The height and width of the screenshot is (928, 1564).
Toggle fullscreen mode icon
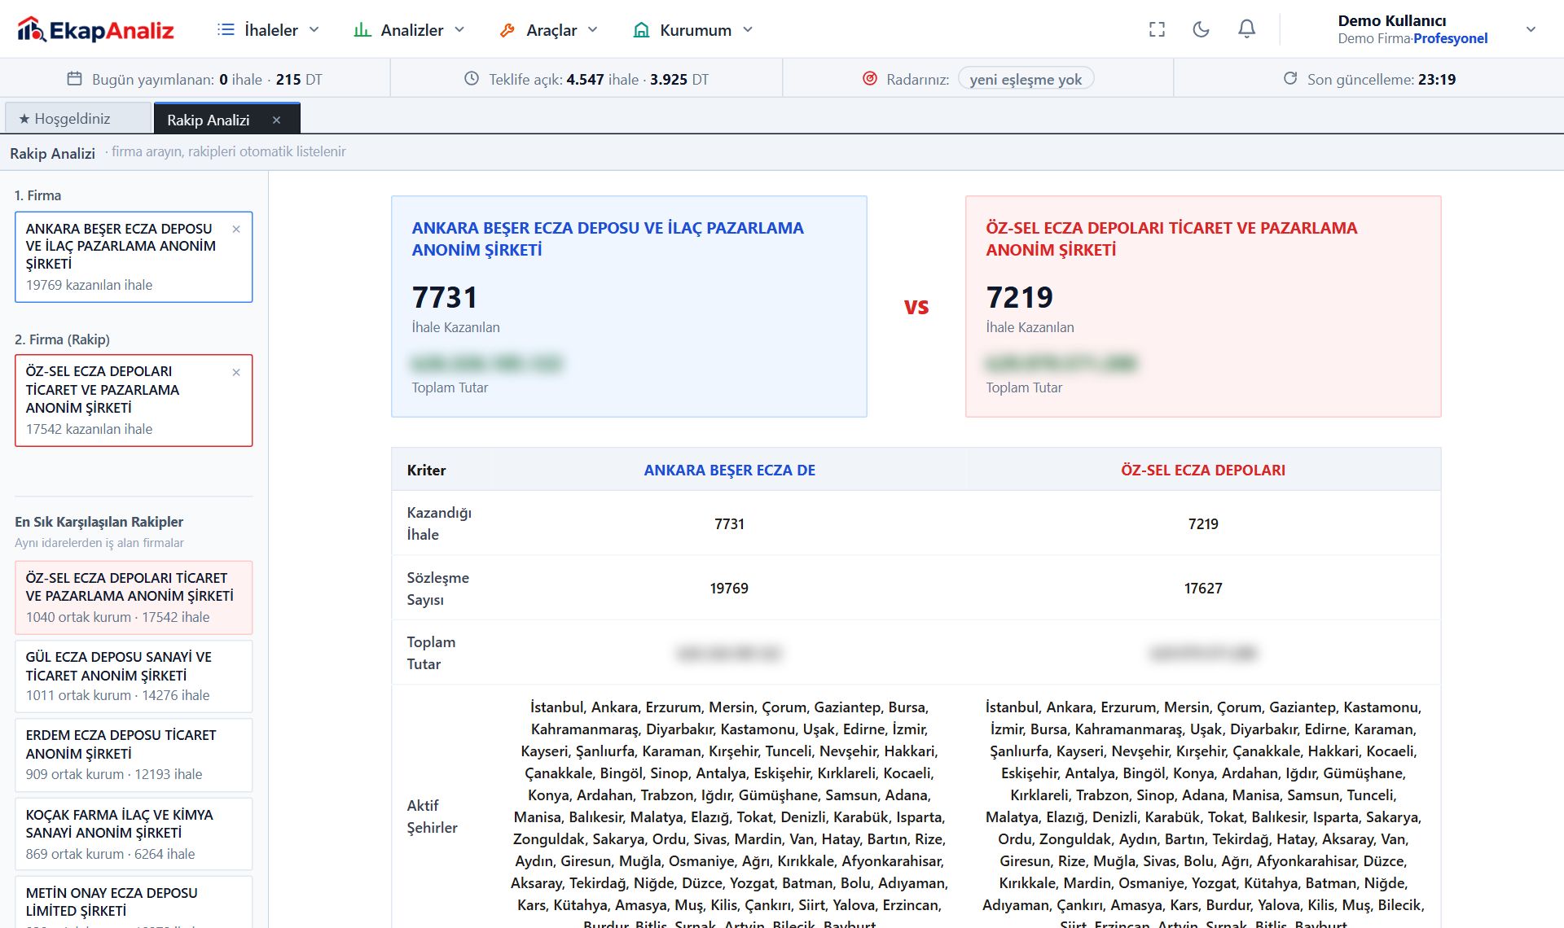click(x=1157, y=29)
